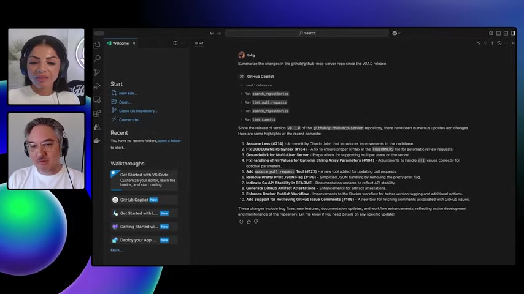Open the Remote Explorer view
This screenshot has width=524, height=294.
[x=97, y=100]
